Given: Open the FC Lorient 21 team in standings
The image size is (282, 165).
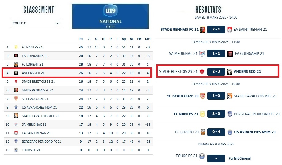Looking at the screenshot, I should tap(32, 64).
